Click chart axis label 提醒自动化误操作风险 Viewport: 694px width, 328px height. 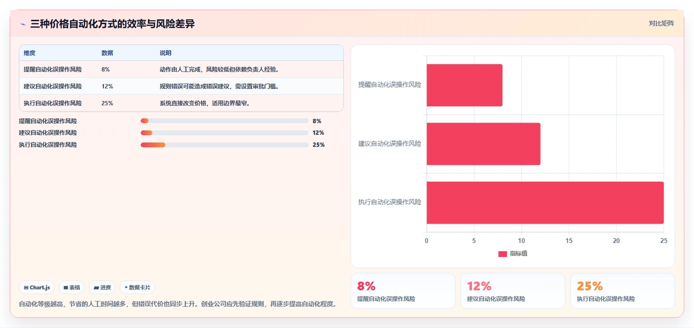coord(389,85)
